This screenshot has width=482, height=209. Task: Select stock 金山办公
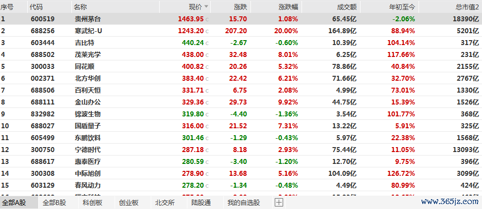tap(88, 102)
